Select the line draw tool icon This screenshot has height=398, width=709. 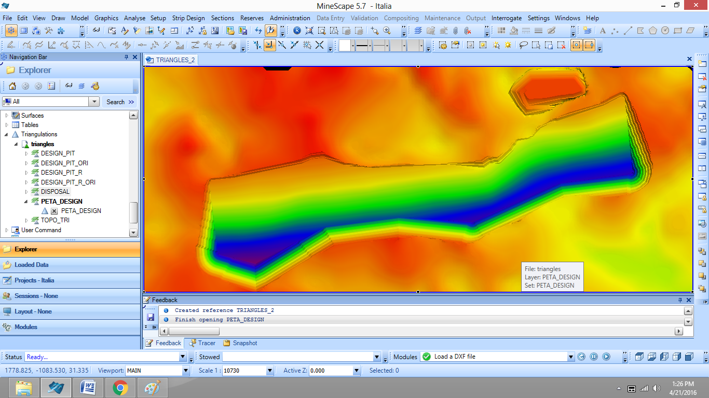pos(628,31)
